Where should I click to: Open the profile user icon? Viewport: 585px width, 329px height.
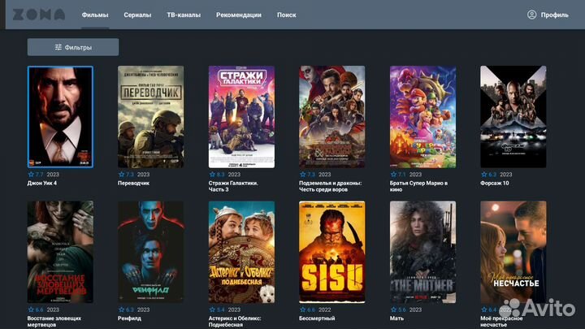[x=531, y=15]
